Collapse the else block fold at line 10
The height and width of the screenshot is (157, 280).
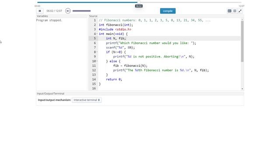[x=97, y=61]
